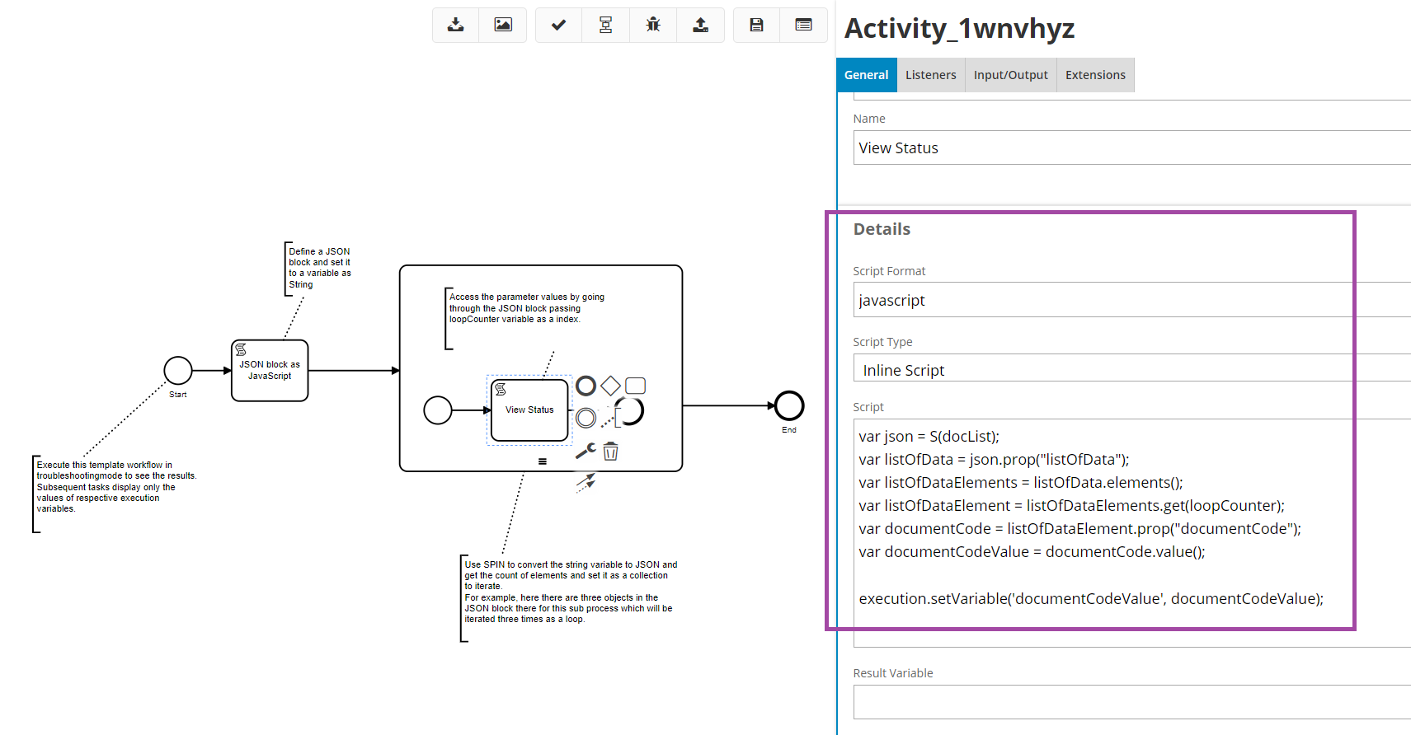Click the upload deploy icon

tap(700, 25)
